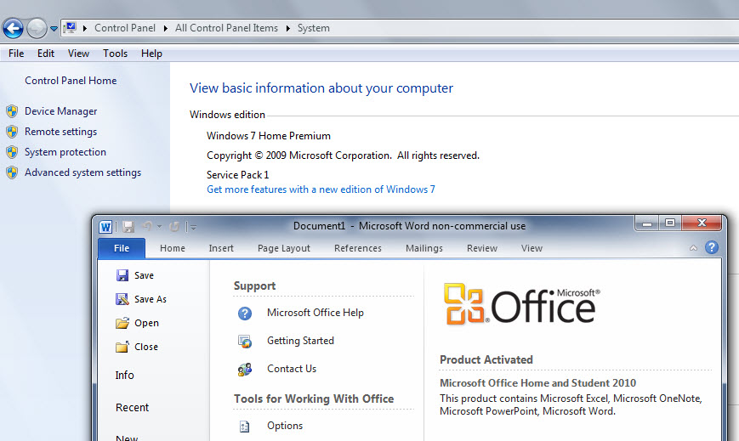This screenshot has height=441, width=739.
Task: Choose Close in Word backstage menu
Action: (x=137, y=347)
